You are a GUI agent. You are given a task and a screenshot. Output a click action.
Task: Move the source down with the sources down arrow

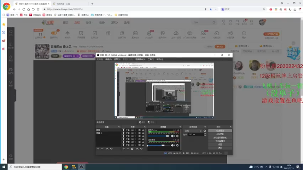click(x=141, y=149)
